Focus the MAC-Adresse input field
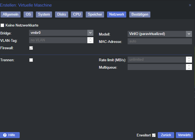The height and width of the screenshot is (140, 195). 160,41
